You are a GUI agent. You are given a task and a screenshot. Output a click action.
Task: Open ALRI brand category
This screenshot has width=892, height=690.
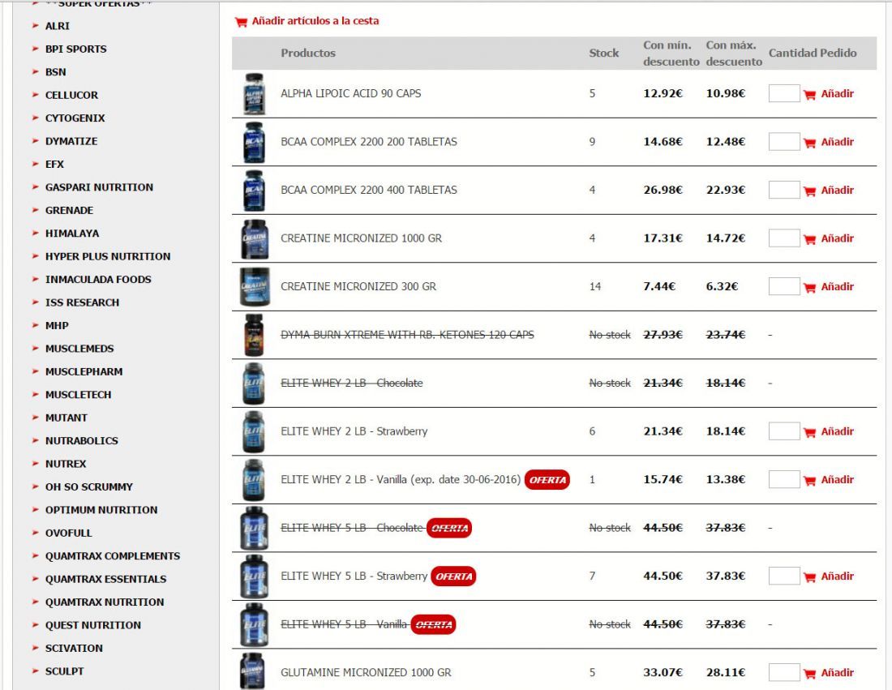coord(58,26)
